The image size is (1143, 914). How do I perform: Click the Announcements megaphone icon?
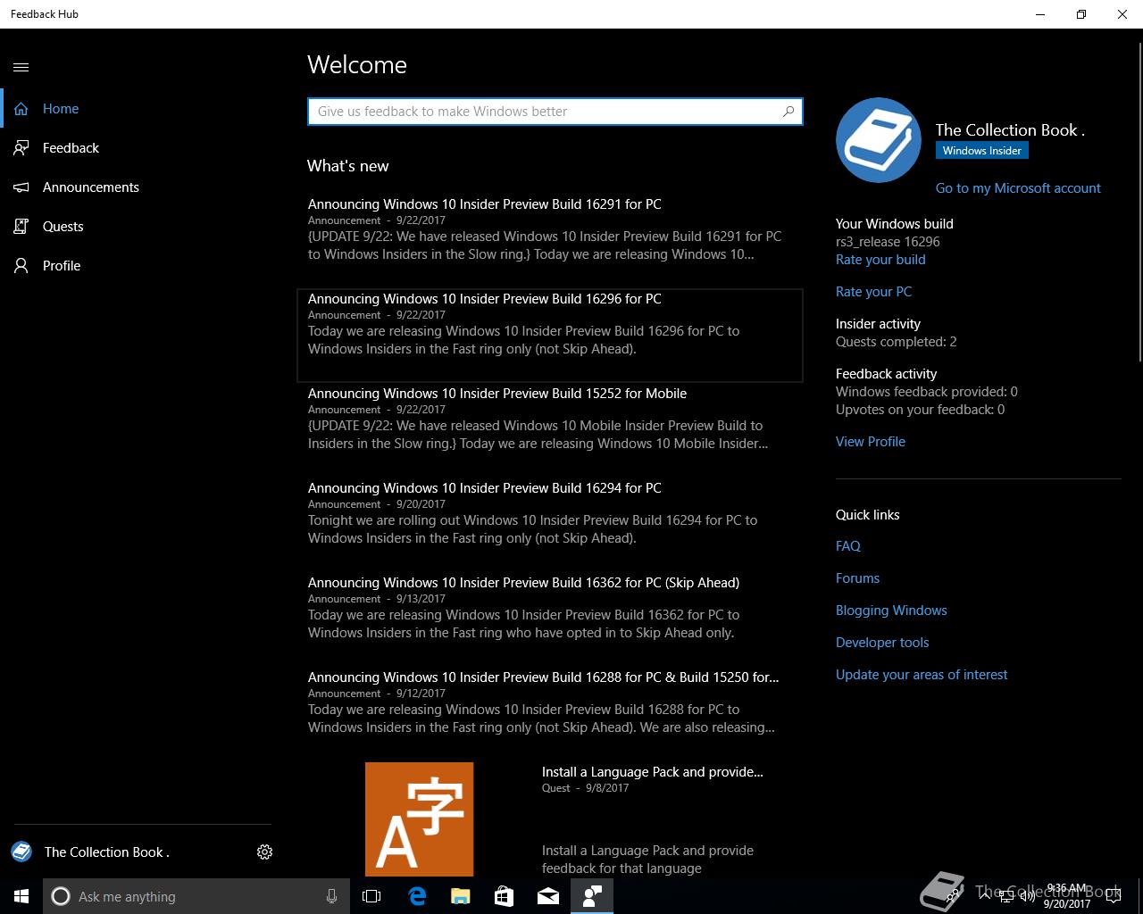coord(21,187)
